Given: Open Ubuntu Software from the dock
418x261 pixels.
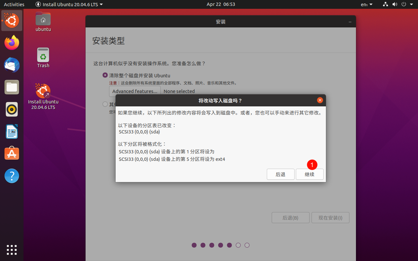Looking at the screenshot, I should point(12,154).
